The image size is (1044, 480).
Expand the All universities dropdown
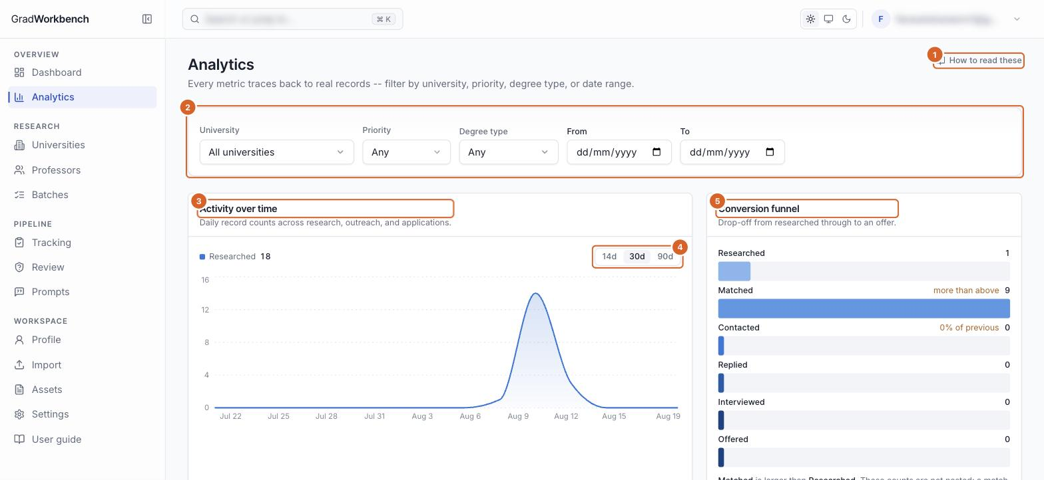click(x=276, y=152)
